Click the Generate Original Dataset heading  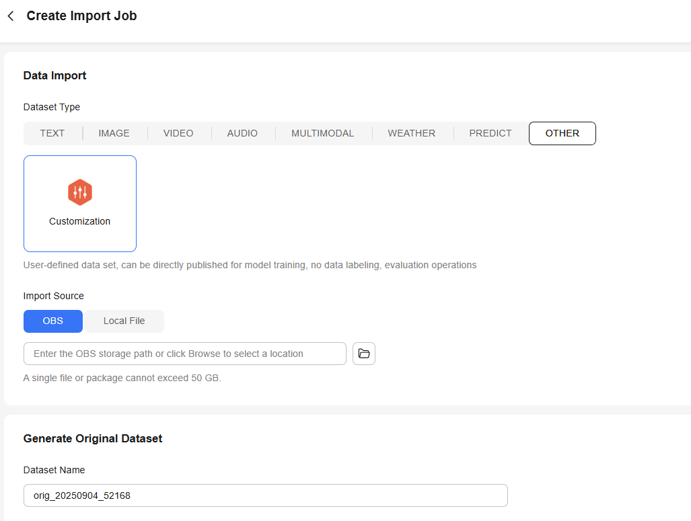pos(93,438)
